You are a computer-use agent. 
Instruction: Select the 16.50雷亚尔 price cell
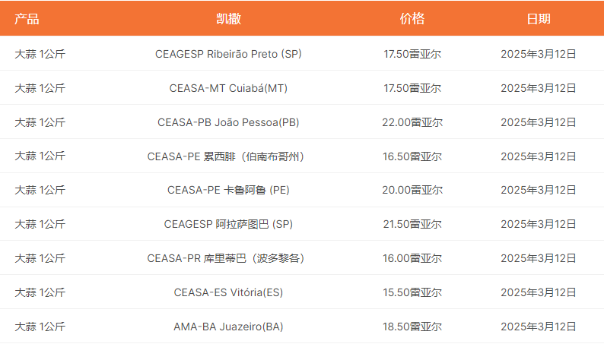click(x=412, y=156)
